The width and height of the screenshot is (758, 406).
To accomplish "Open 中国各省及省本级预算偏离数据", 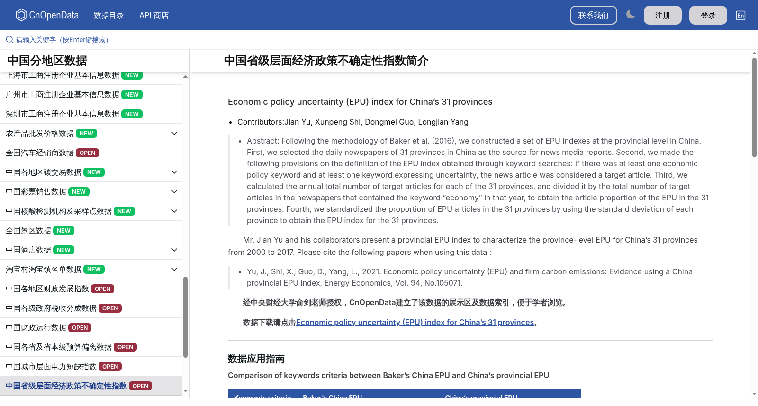I will click(x=59, y=347).
